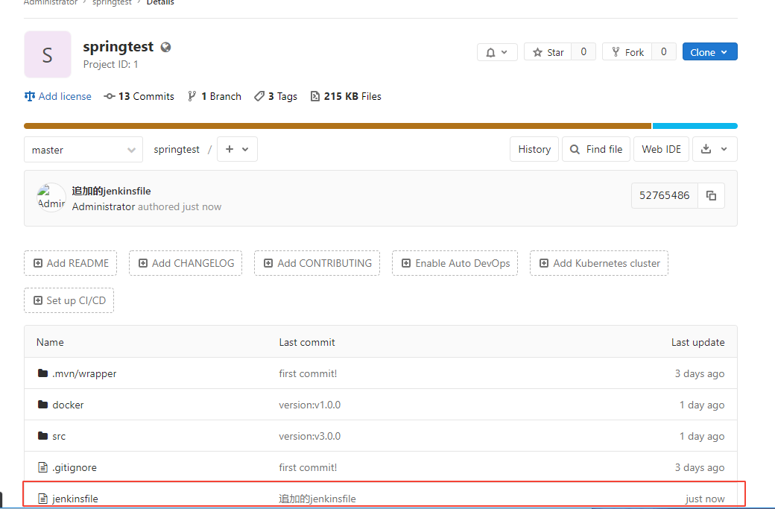Open the version:v1.0.0 commit link

310,405
